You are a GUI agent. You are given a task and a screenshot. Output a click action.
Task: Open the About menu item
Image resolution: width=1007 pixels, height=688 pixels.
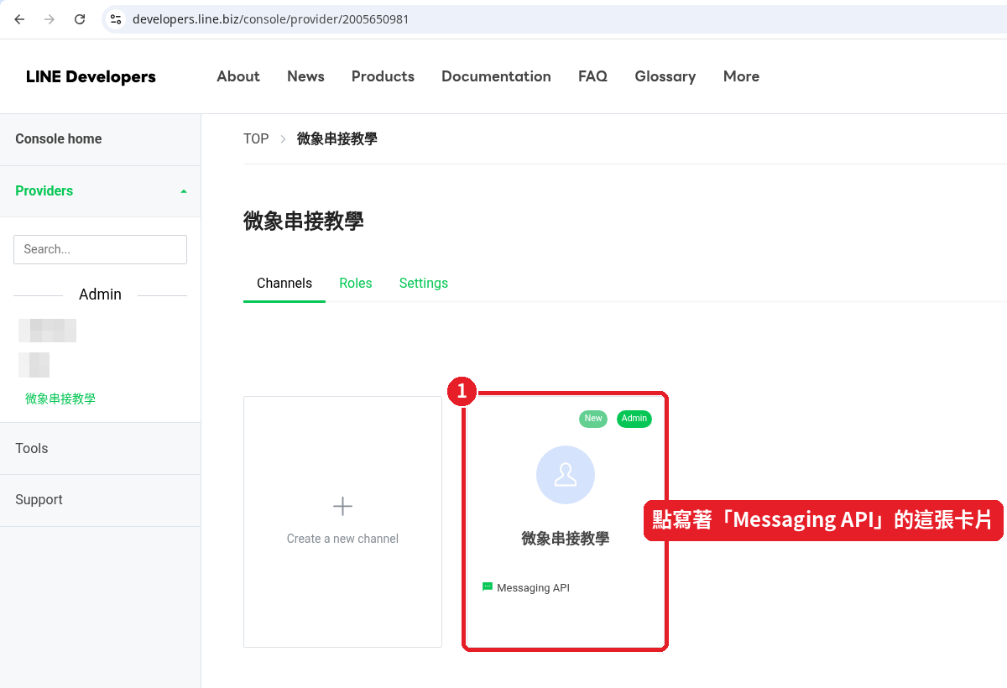[x=238, y=76]
